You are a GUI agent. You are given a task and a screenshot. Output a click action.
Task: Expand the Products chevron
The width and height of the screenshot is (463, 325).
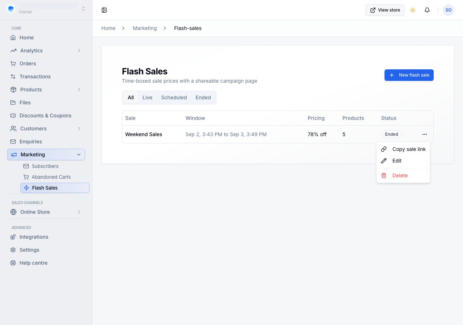pyautogui.click(x=79, y=90)
